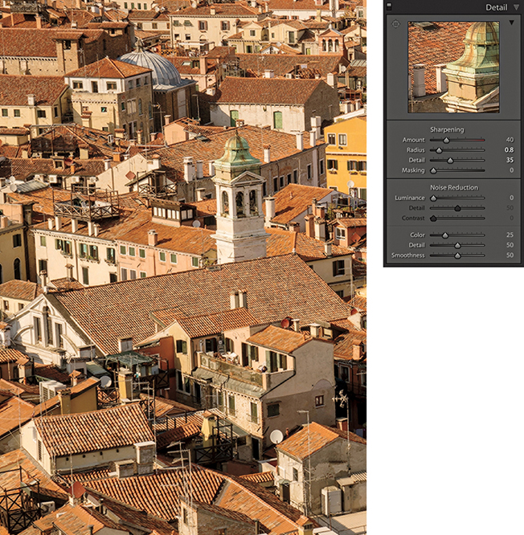Click the Sharpening Detail slider handle

point(450,161)
